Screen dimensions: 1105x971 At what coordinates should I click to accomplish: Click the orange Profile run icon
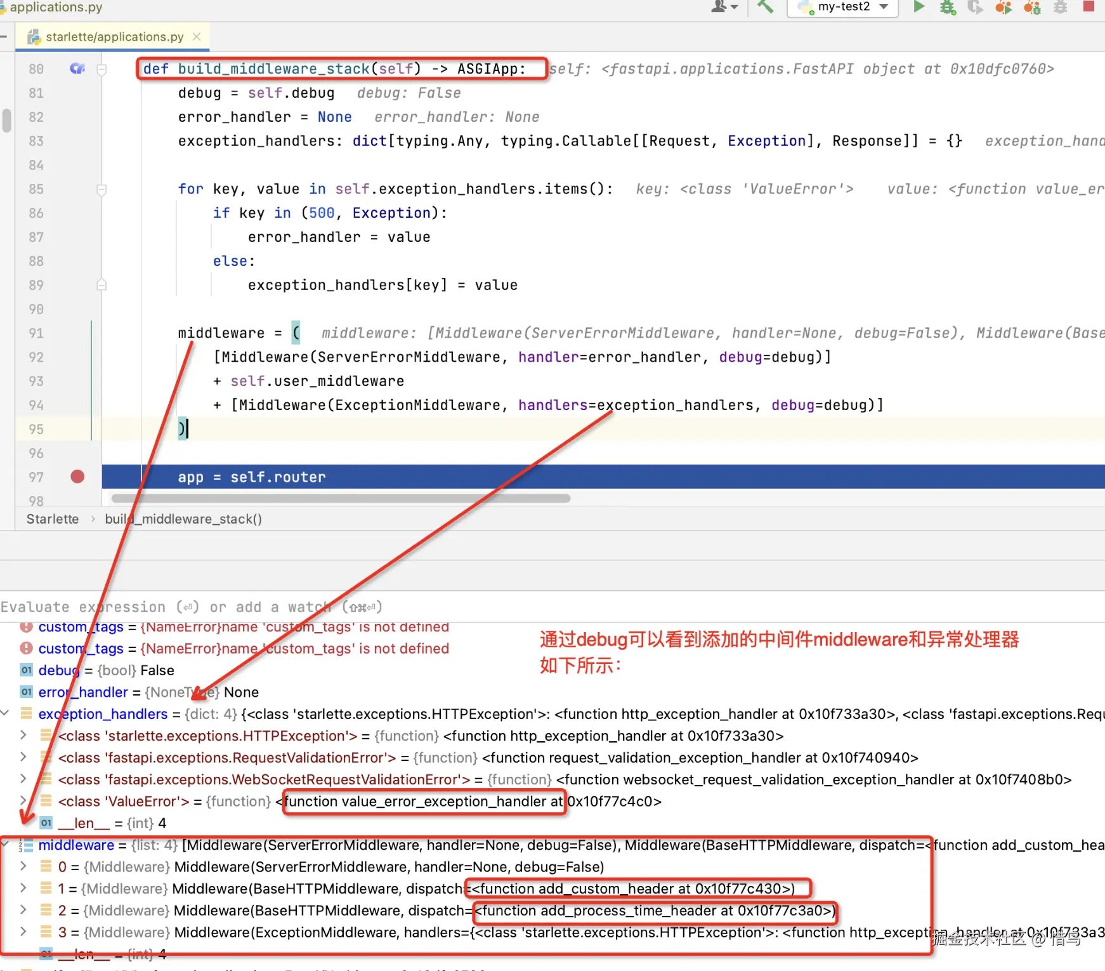1003,7
